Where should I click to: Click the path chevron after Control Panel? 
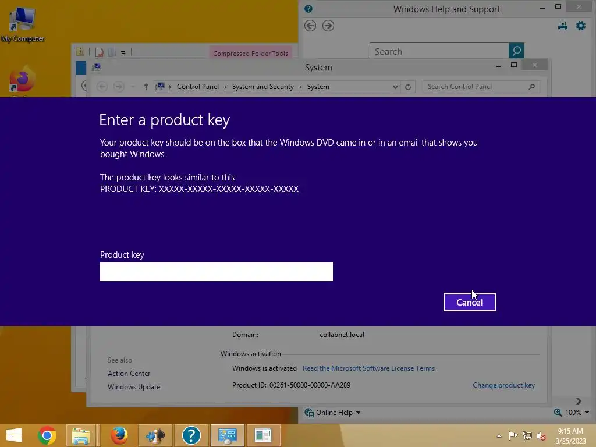coord(225,87)
